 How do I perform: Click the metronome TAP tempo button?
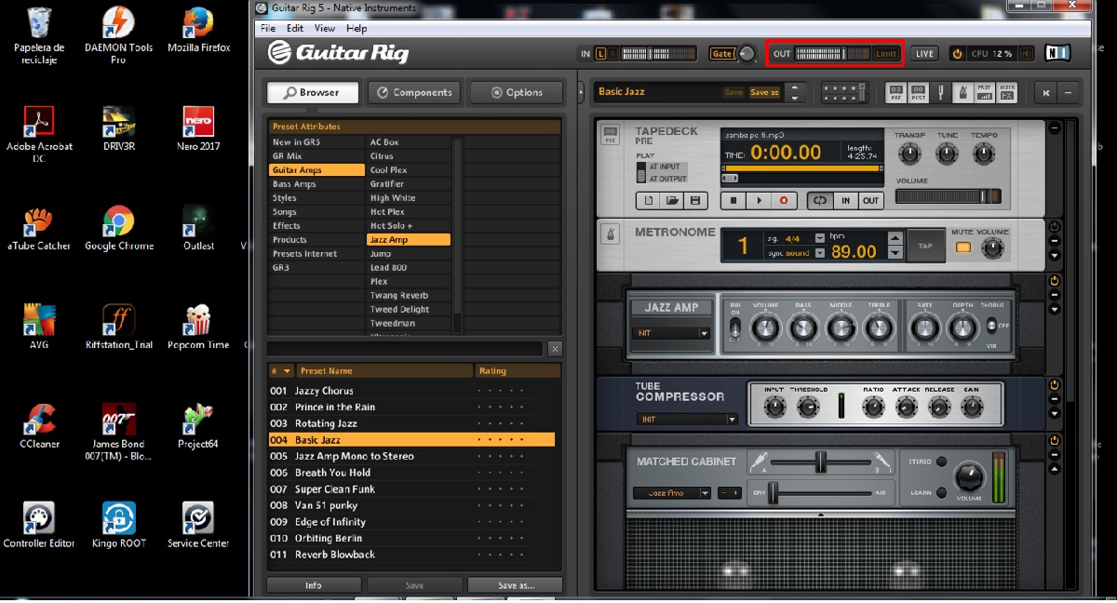(x=925, y=247)
